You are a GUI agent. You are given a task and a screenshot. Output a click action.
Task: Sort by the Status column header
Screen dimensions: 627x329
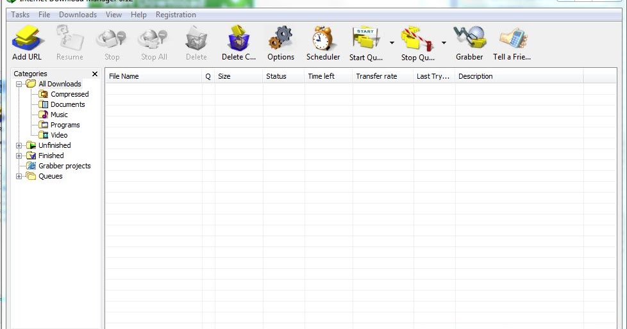283,76
